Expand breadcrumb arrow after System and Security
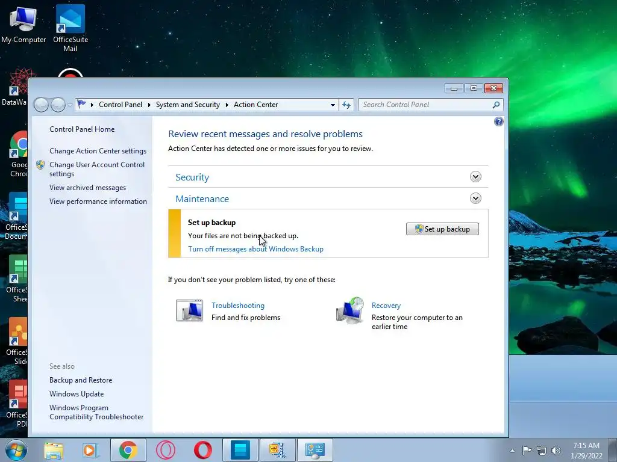 (x=227, y=105)
